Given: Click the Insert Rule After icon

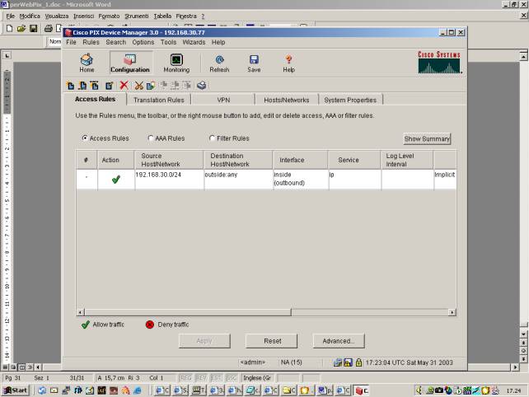Looking at the screenshot, I should click(x=95, y=86).
